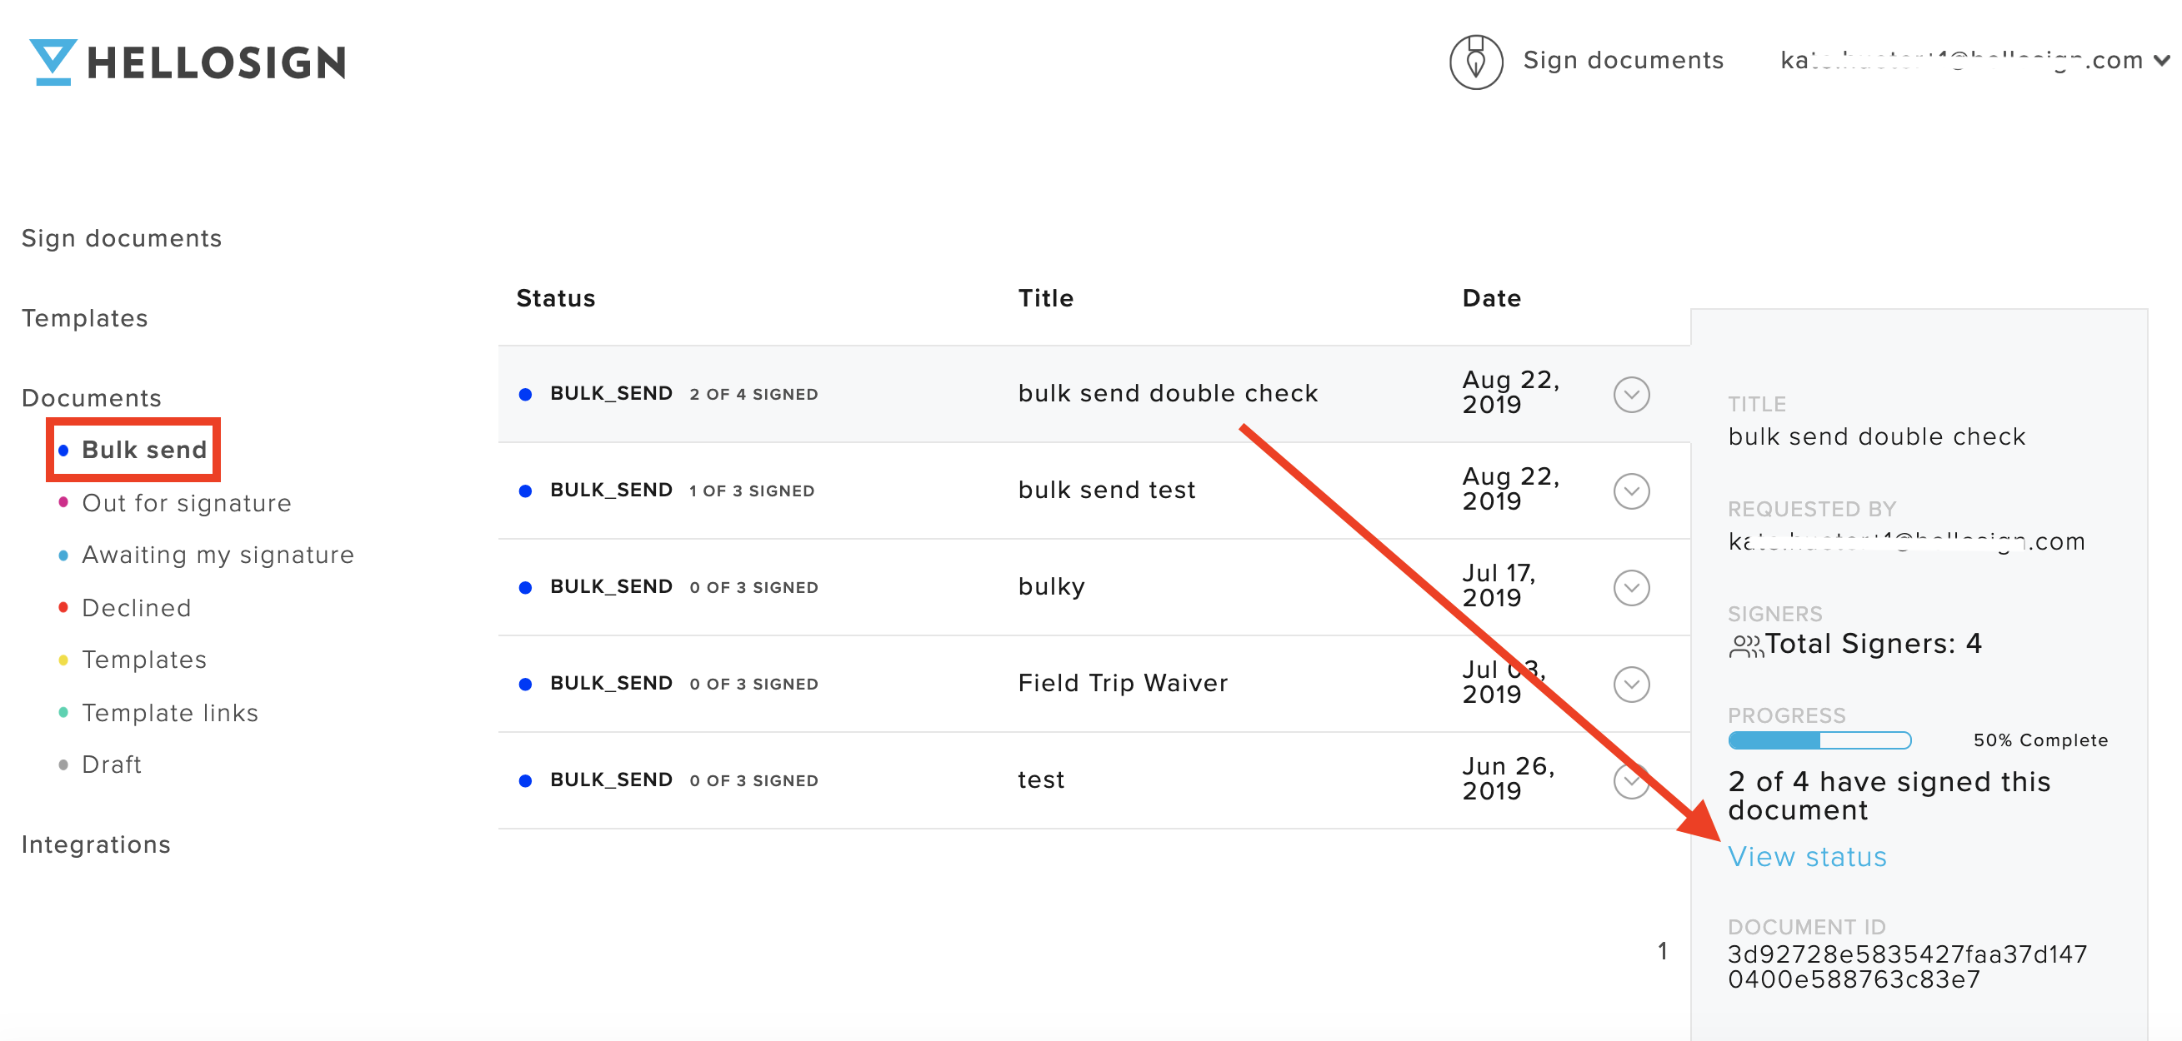Select Sign documents in left sidebar
This screenshot has height=1041, width=2182.
[x=122, y=238]
